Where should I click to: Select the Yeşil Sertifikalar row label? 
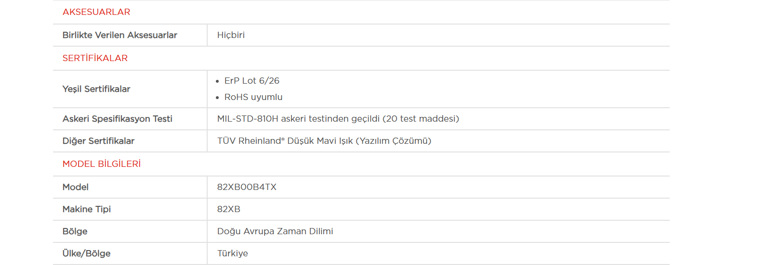tap(96, 89)
